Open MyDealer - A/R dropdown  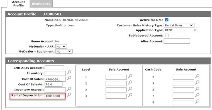coord(61,46)
